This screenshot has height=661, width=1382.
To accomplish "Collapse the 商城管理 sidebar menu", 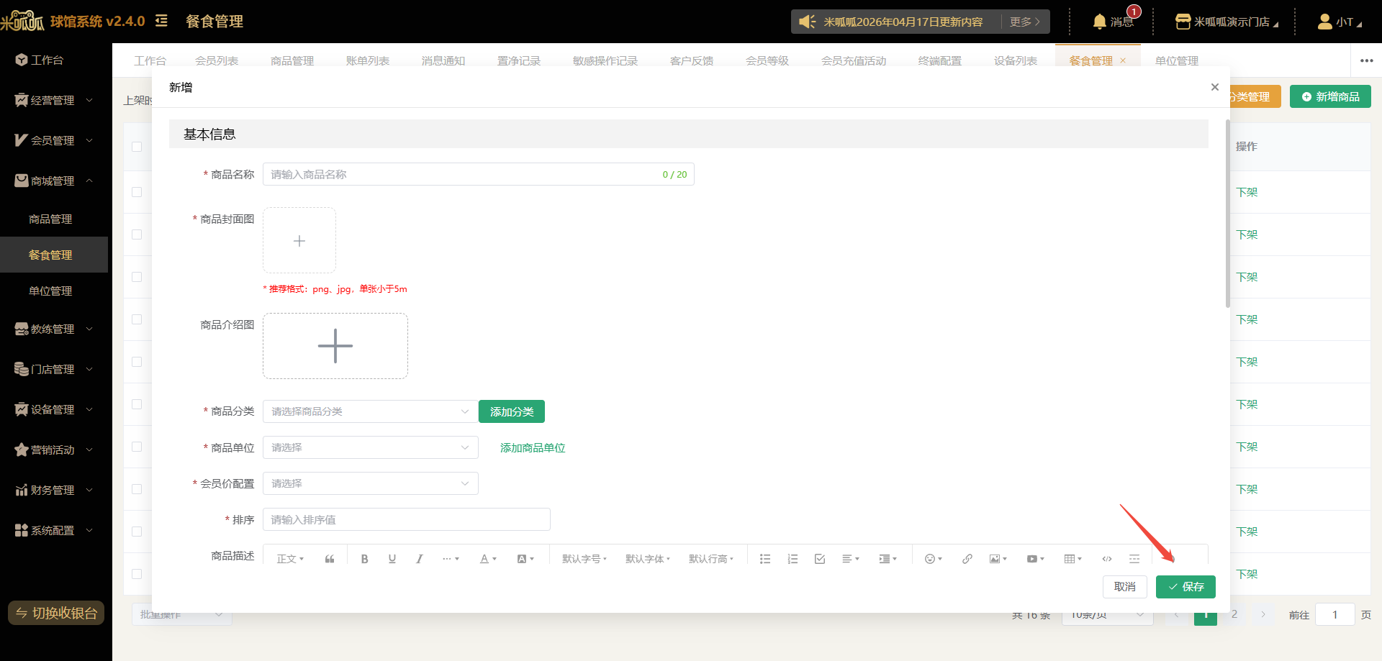I will [x=54, y=181].
